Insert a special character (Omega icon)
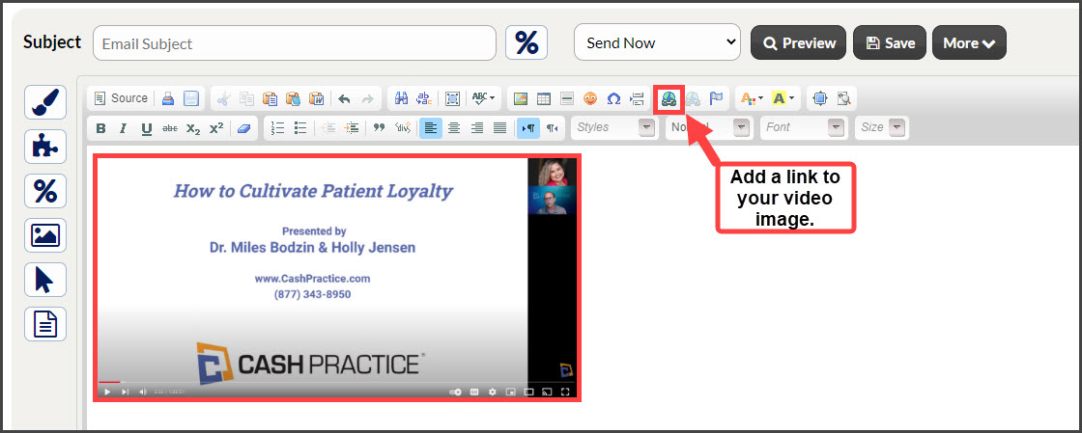Screen dimensions: 1082x433 pos(613,98)
